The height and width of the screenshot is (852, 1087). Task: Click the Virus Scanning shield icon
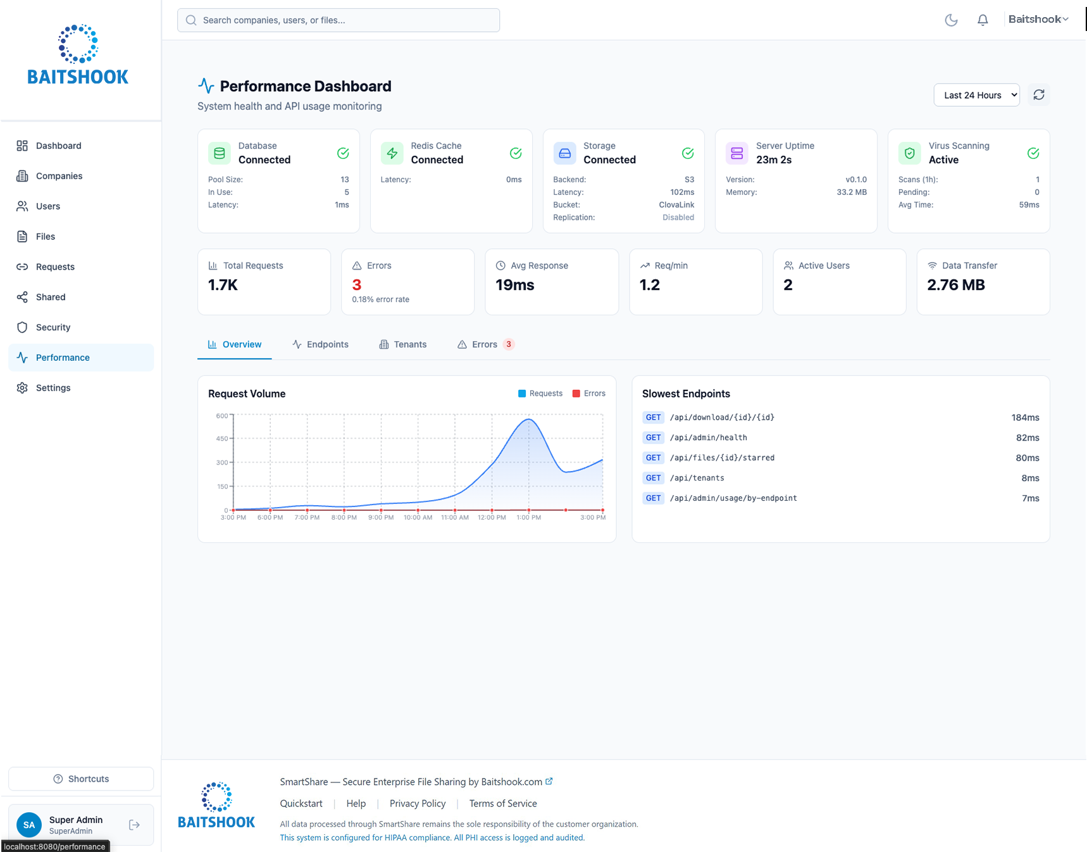(910, 153)
